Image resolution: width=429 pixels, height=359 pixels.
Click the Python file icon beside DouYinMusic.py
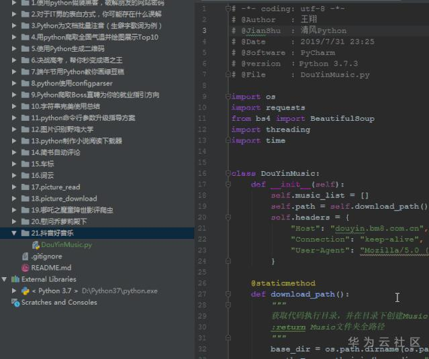36,245
